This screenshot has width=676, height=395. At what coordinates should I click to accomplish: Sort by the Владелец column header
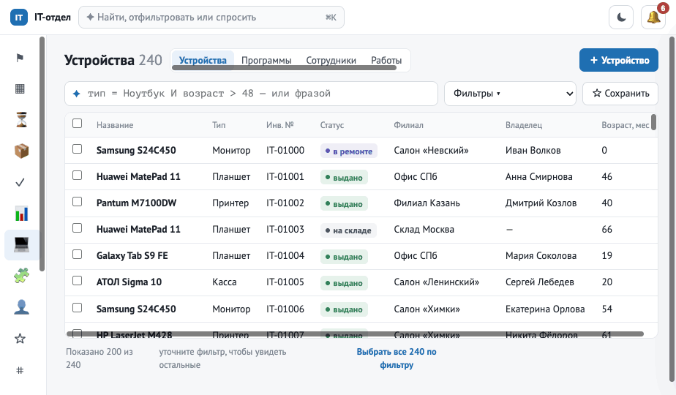pyautogui.click(x=524, y=125)
